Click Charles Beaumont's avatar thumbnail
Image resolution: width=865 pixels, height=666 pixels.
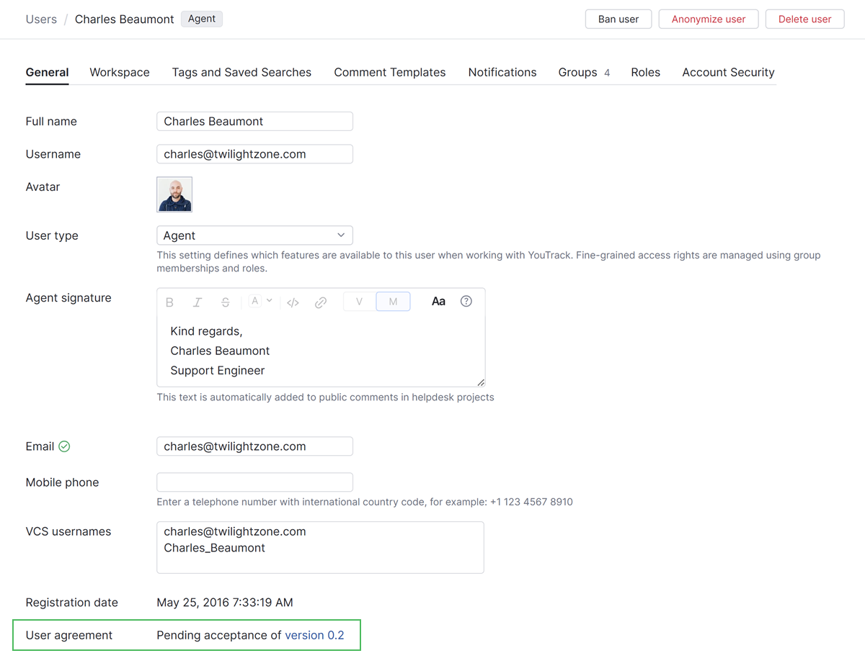tap(174, 194)
